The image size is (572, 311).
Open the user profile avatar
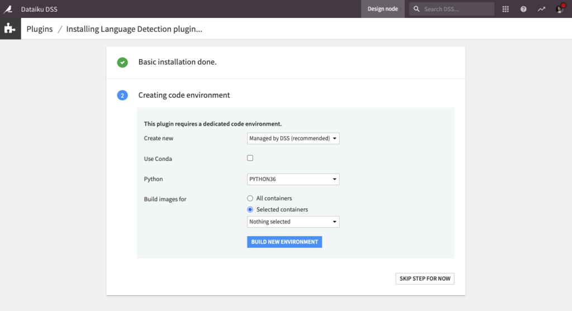coord(560,9)
